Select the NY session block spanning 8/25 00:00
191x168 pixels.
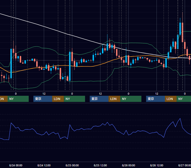click(x=74, y=99)
